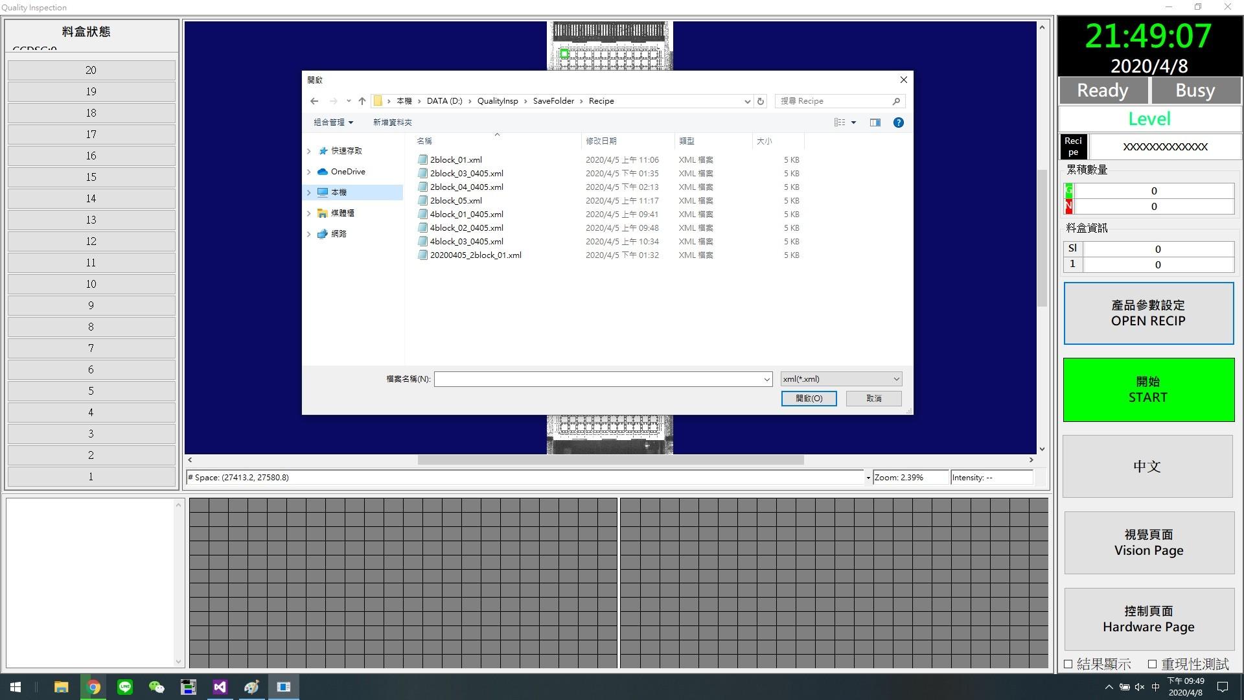
Task: Open the file dialog help icon
Action: pyautogui.click(x=898, y=122)
